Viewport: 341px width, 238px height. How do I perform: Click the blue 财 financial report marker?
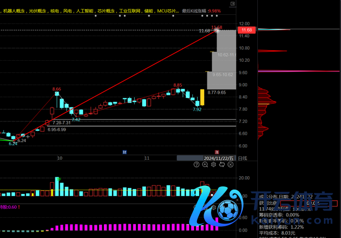click(124, 152)
